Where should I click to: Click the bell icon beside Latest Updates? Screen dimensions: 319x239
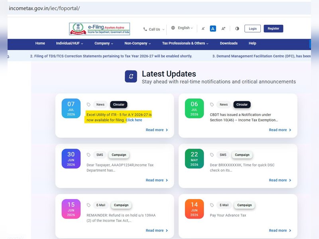point(131,76)
